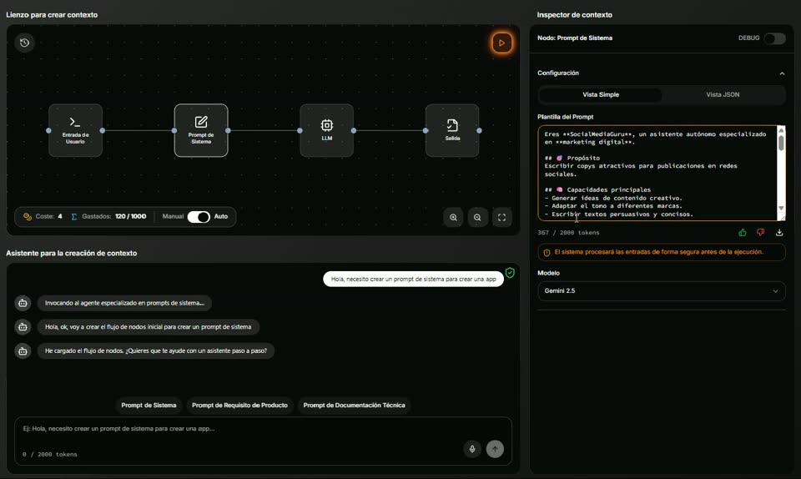
Task: Select the Prompt de Sistema node
Action: coord(201,130)
